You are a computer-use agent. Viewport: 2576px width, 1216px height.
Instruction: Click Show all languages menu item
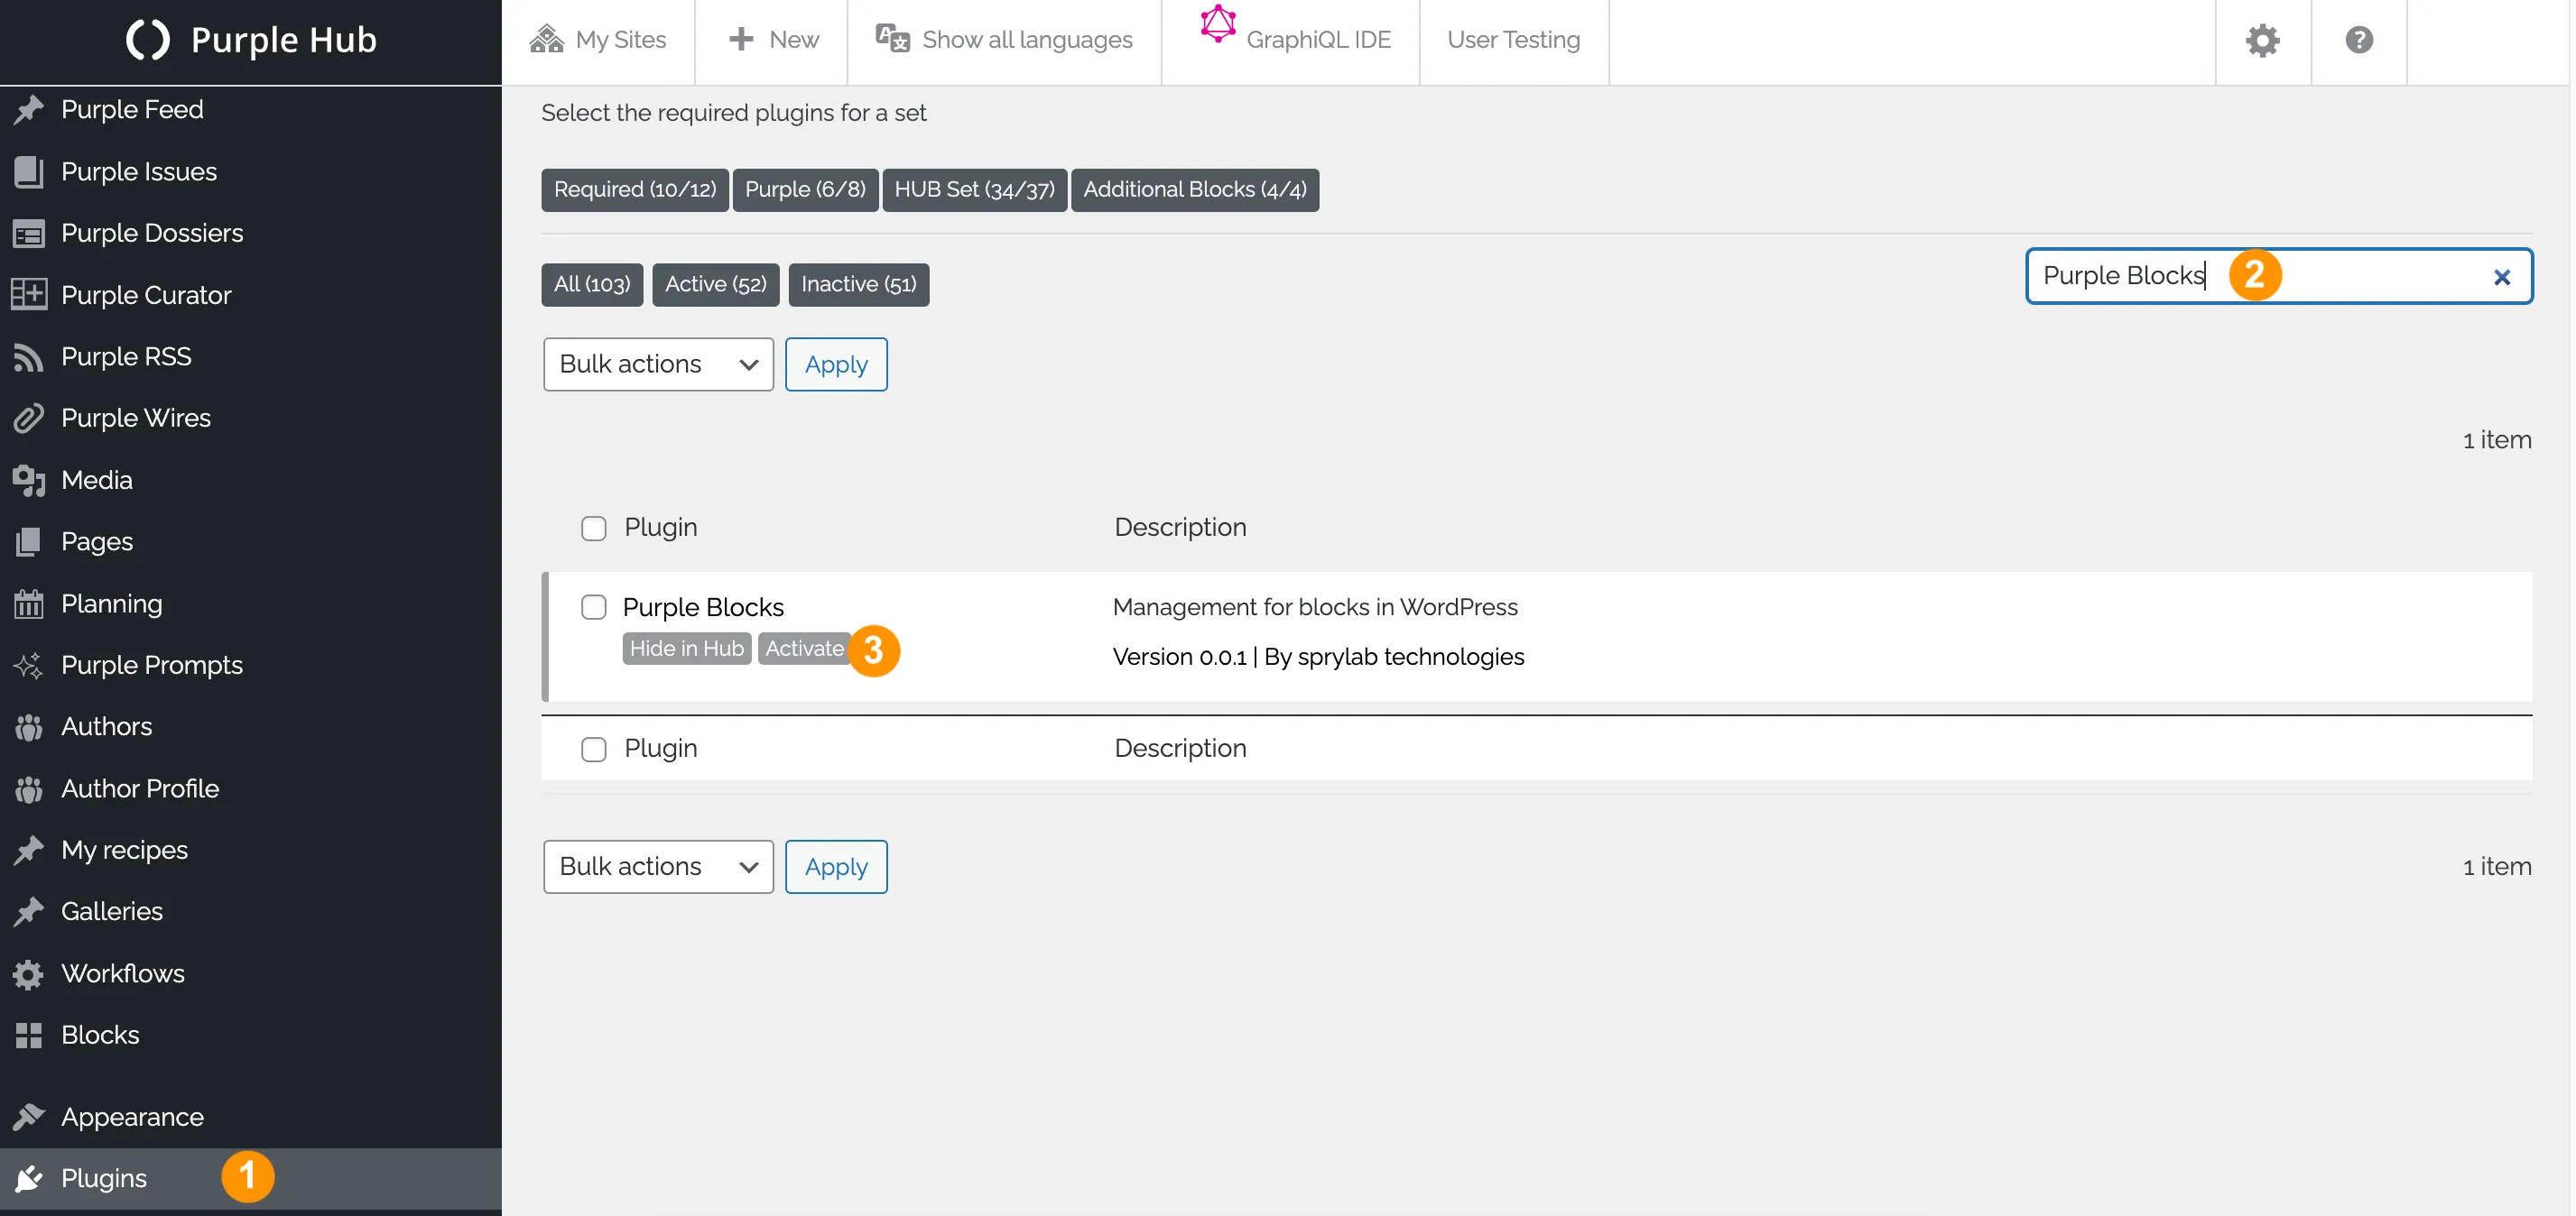coord(1005,40)
